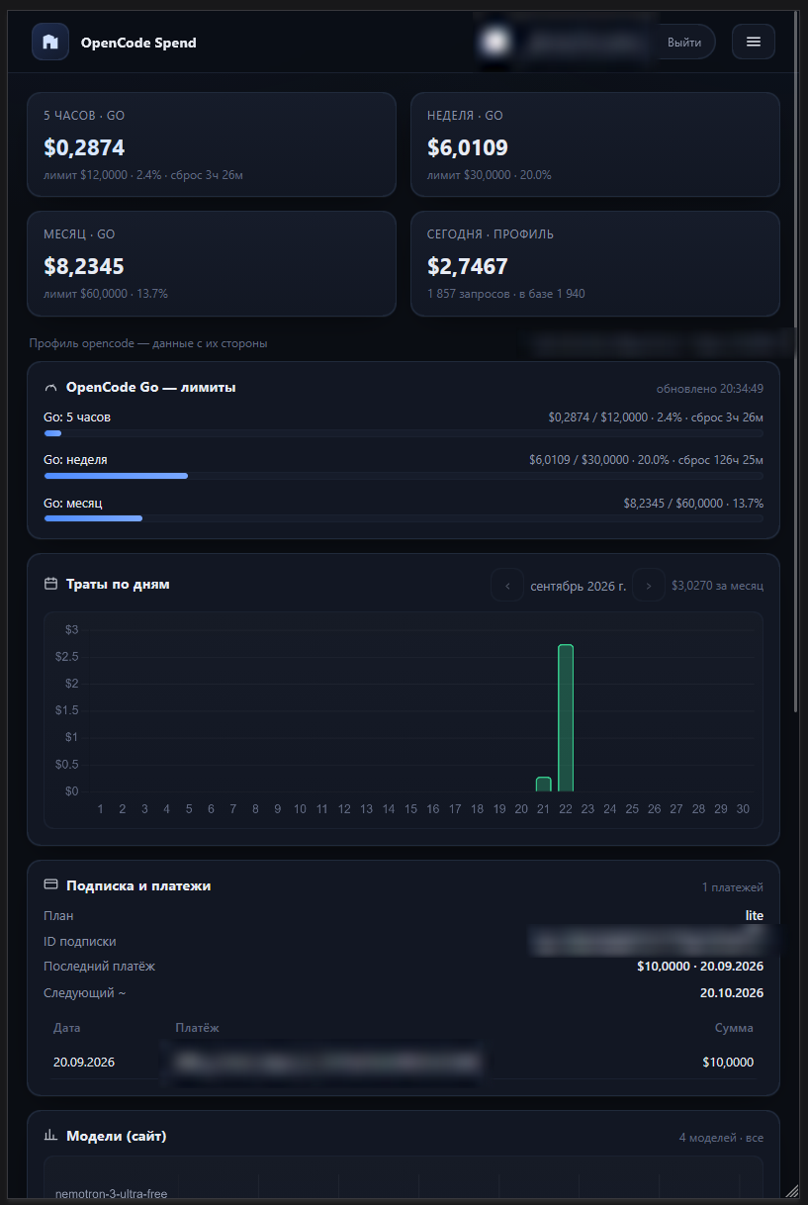Click "$8,2345 / $60,0000 · 13.7%" text
This screenshot has height=1205, width=808.
(x=693, y=504)
